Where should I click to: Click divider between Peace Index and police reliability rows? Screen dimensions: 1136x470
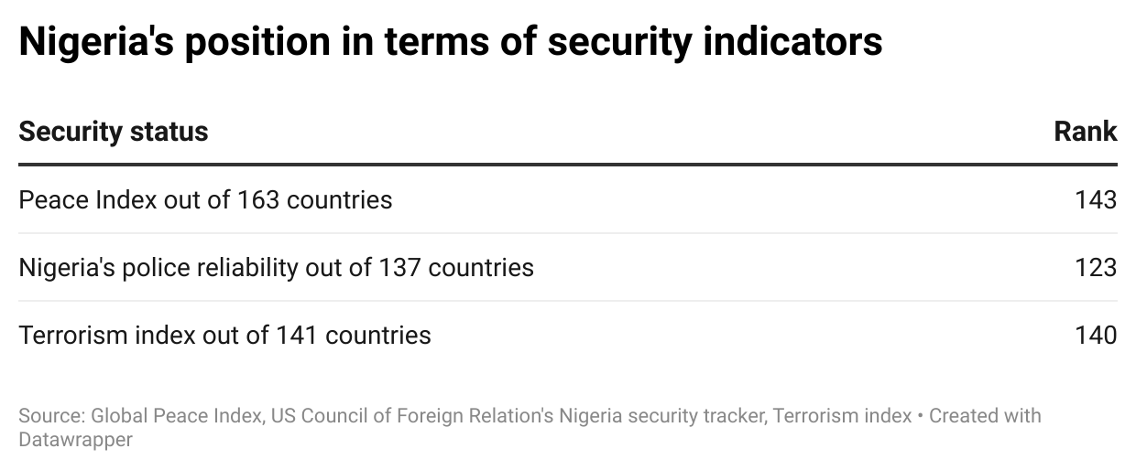pos(568,233)
